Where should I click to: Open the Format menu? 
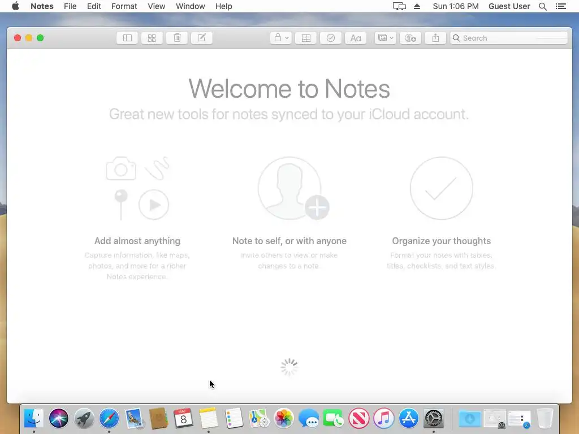124,6
